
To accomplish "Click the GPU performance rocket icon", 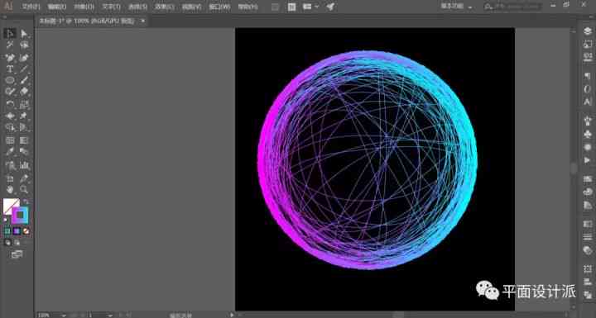I will point(330,7).
